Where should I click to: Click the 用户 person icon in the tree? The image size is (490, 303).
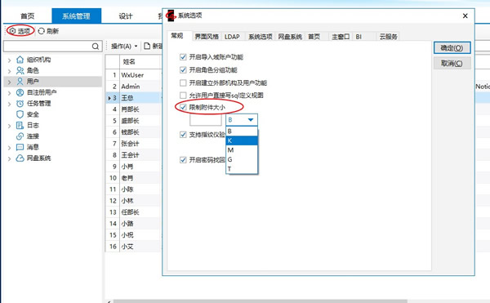20,82
